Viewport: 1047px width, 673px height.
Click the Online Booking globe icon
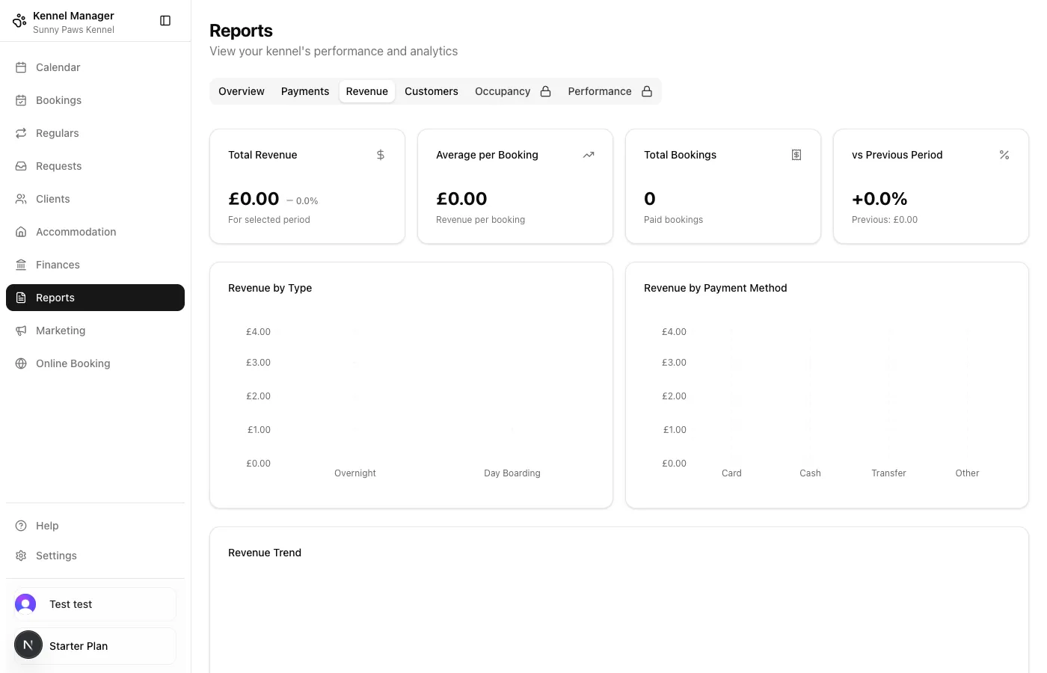tap(22, 363)
